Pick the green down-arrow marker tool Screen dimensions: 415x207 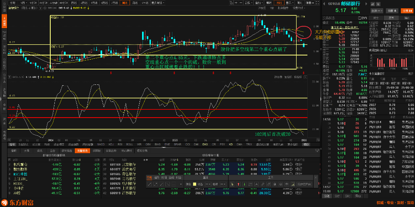244,184
